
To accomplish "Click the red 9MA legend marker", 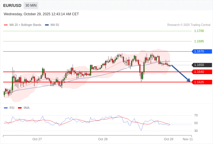I will point(20,108).
